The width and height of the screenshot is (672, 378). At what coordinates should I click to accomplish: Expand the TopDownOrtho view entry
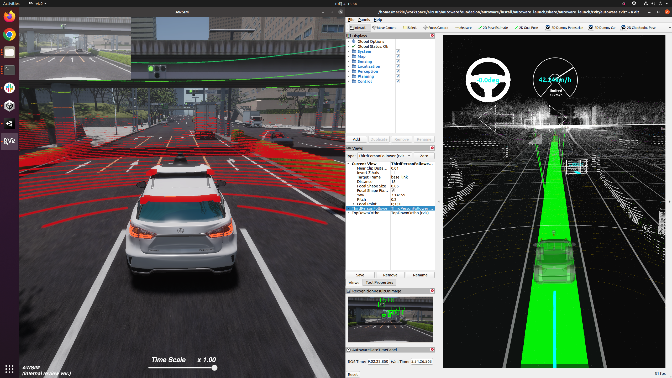point(348,213)
